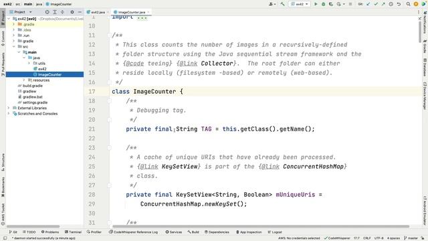Collapse the main folder in tree
428x241 pixels.
click(x=19, y=52)
